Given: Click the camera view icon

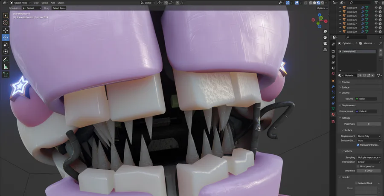Looking at the screenshot, I should pos(325,43).
